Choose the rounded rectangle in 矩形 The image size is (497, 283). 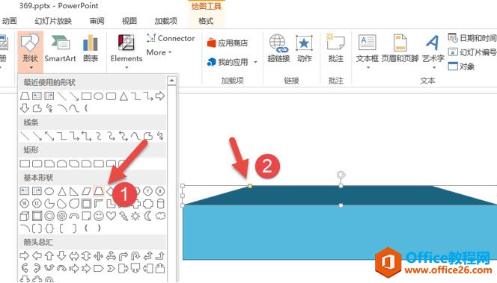(x=37, y=164)
